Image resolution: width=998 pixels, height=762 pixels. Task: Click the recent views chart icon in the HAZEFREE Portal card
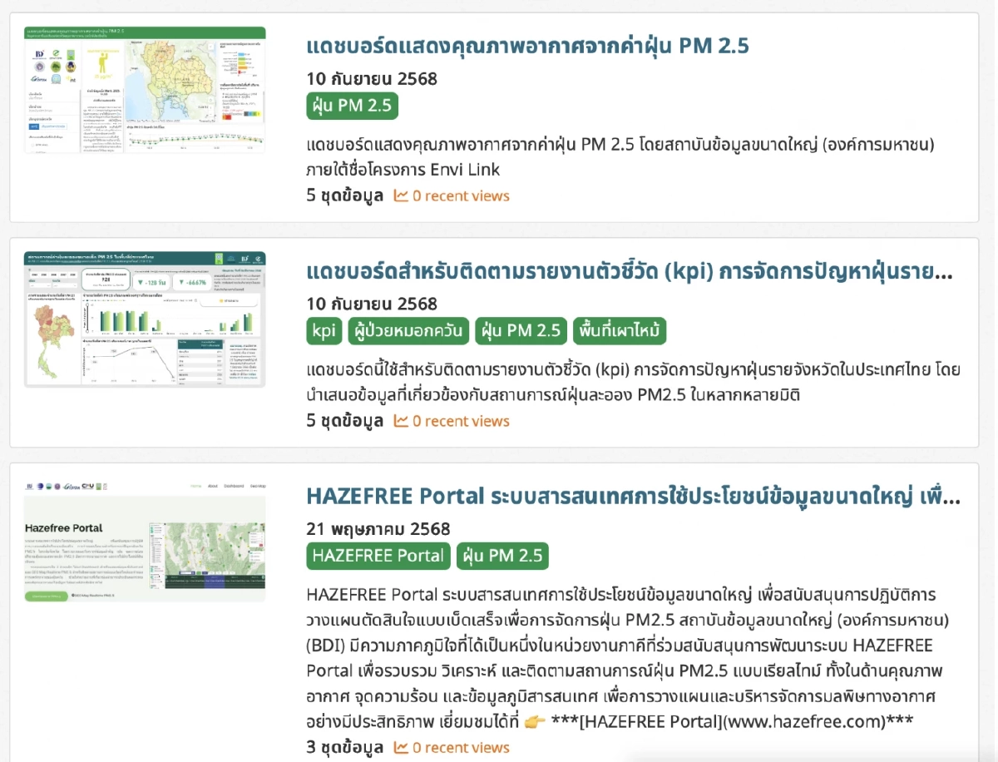click(x=401, y=747)
